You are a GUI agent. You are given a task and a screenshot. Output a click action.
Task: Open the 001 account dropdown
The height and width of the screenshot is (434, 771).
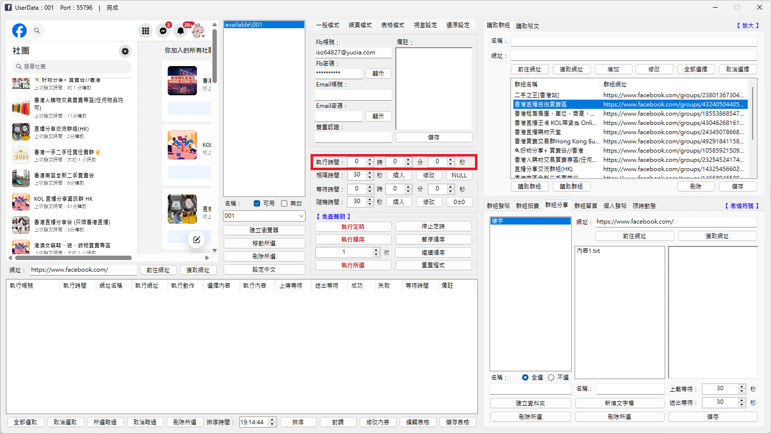click(x=264, y=216)
